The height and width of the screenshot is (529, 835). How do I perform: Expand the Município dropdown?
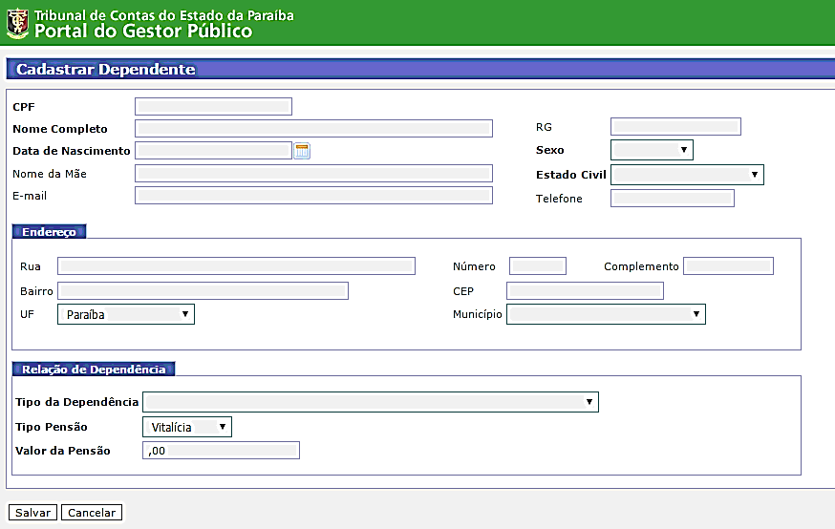(x=606, y=314)
